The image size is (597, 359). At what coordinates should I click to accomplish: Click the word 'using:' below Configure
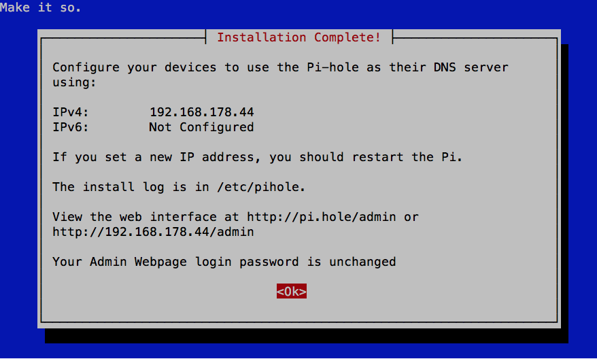point(74,82)
